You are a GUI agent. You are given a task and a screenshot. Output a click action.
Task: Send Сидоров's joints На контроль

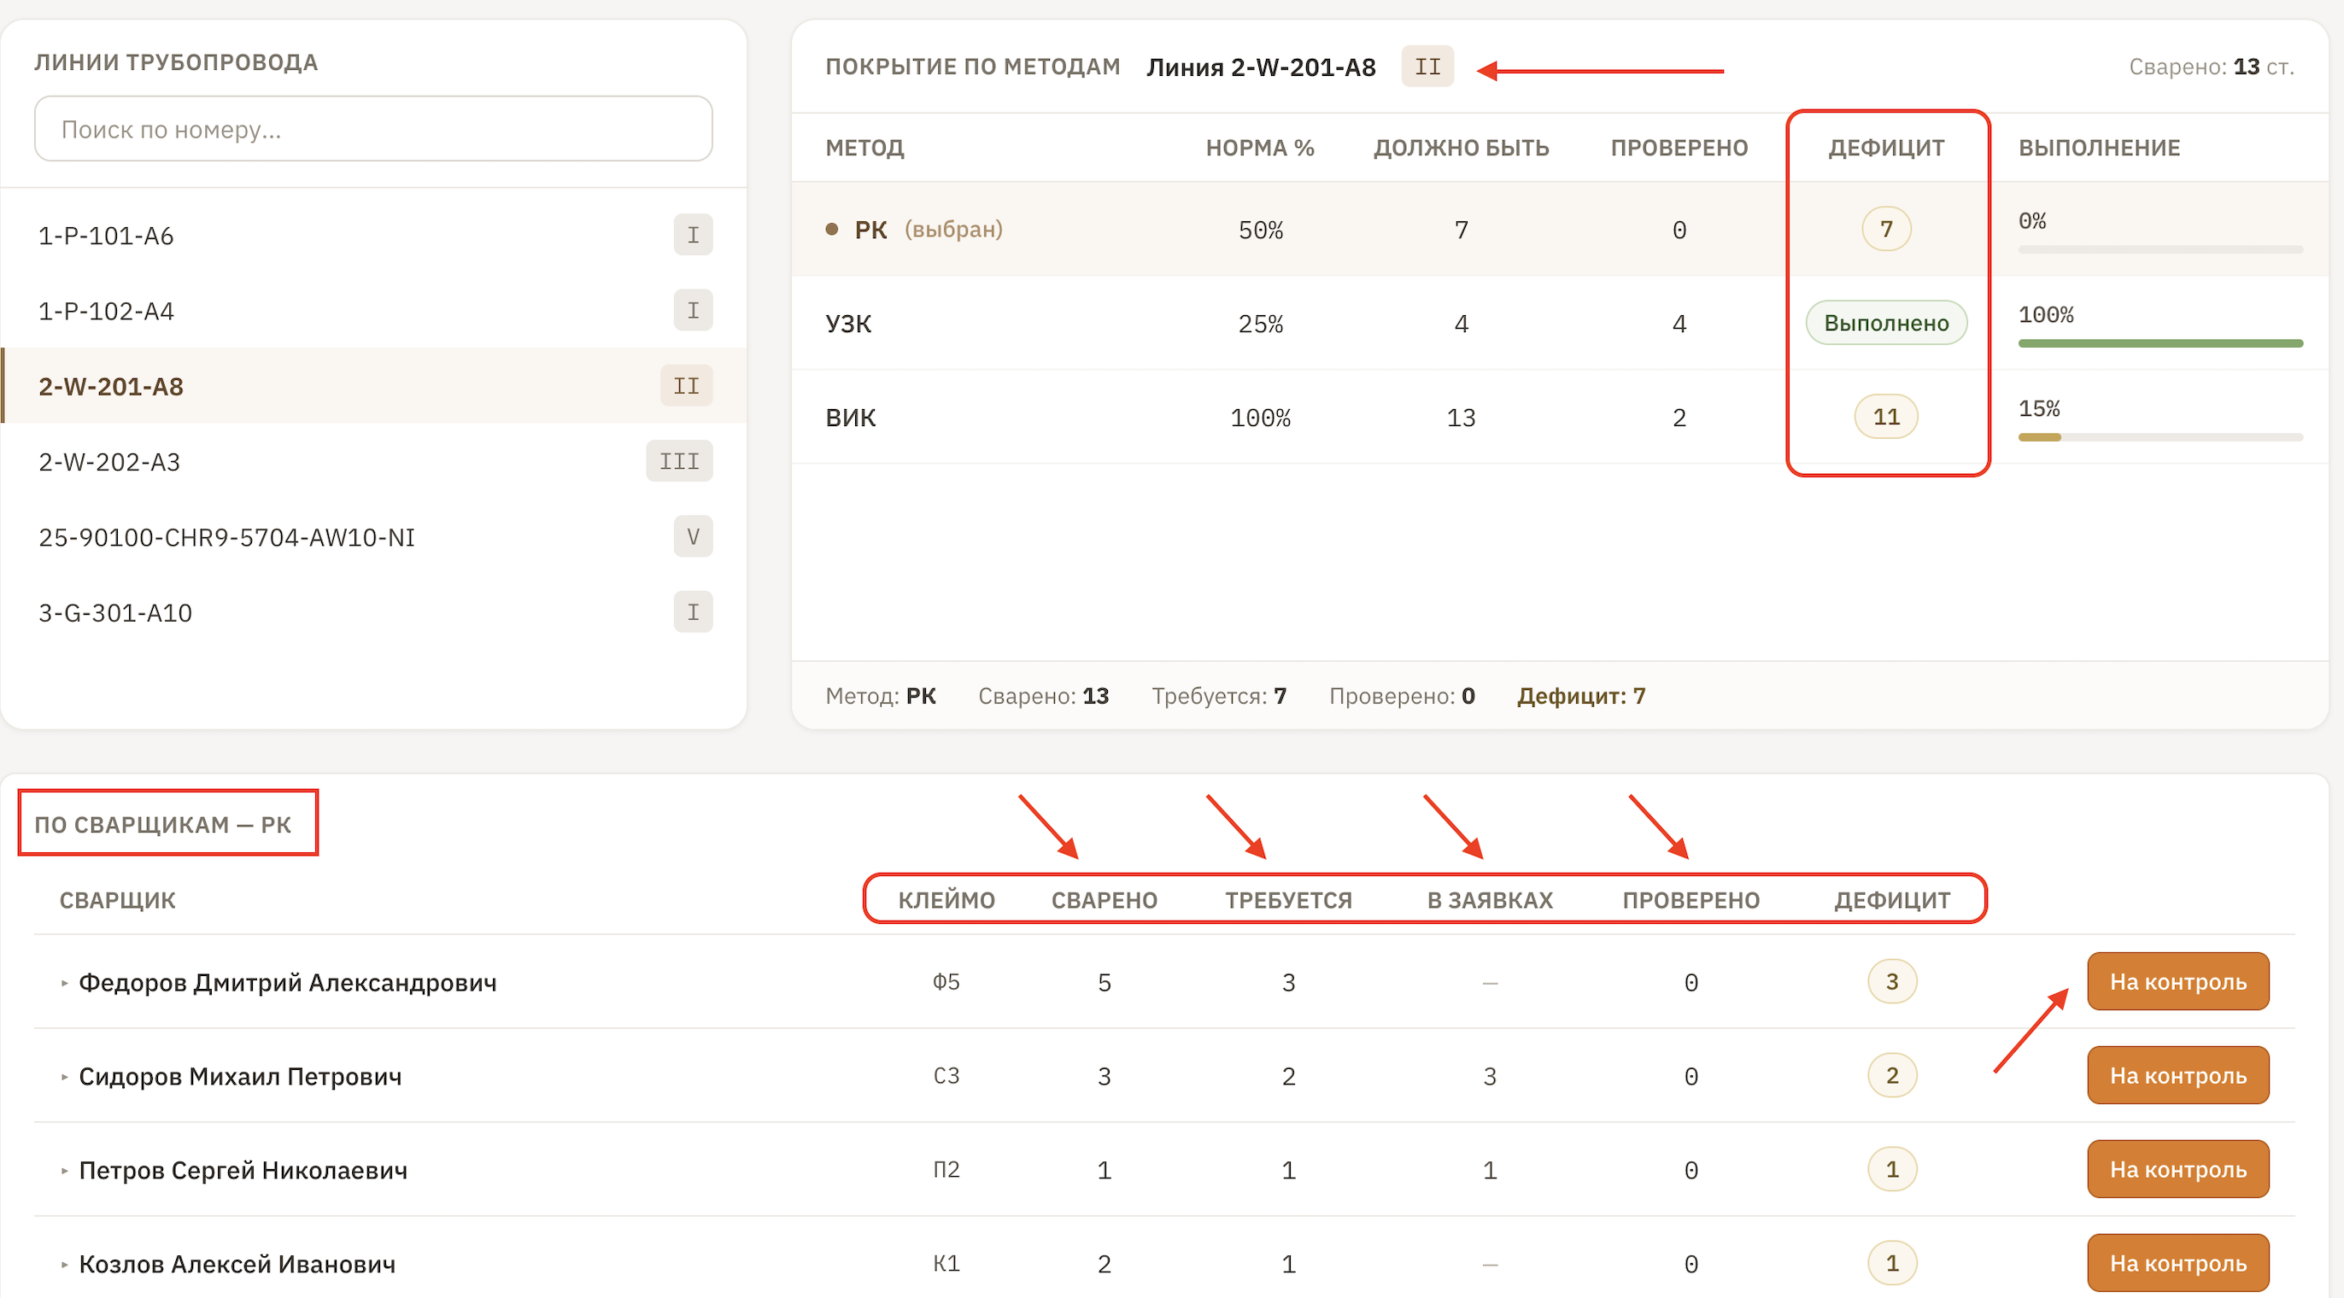point(2178,1076)
